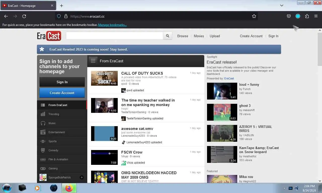Click the SpongeBobPatrick channel avatar
Image resolution: width=322 pixels, height=193 pixels.
point(43,177)
